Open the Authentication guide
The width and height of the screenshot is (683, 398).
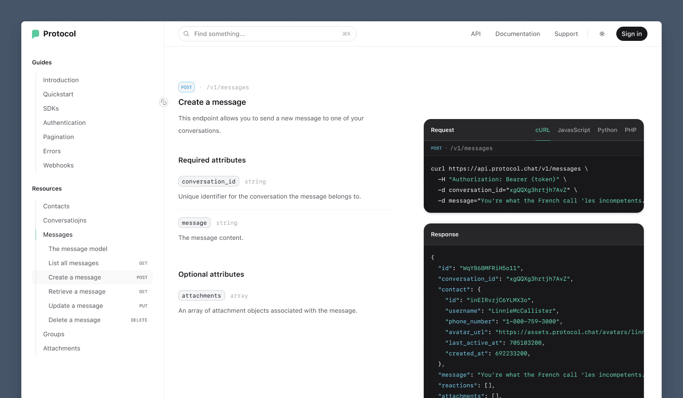64,123
